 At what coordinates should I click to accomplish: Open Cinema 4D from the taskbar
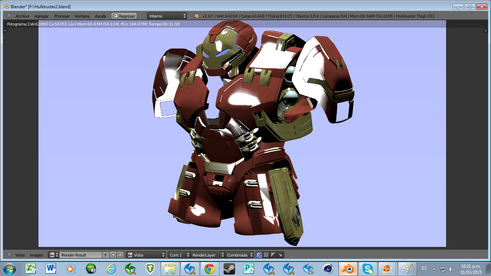coord(328,269)
